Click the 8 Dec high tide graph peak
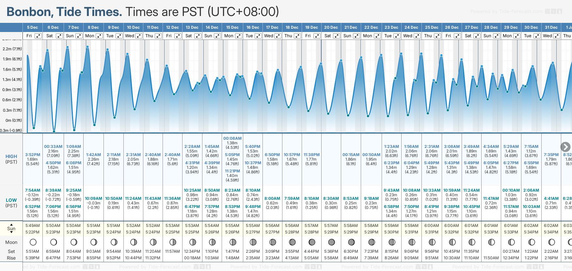 (87, 47)
